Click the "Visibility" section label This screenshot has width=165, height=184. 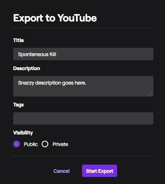pos(23,133)
